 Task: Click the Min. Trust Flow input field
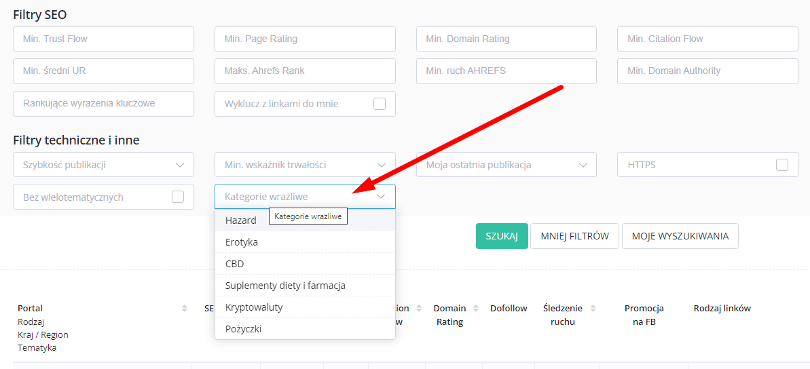103,39
